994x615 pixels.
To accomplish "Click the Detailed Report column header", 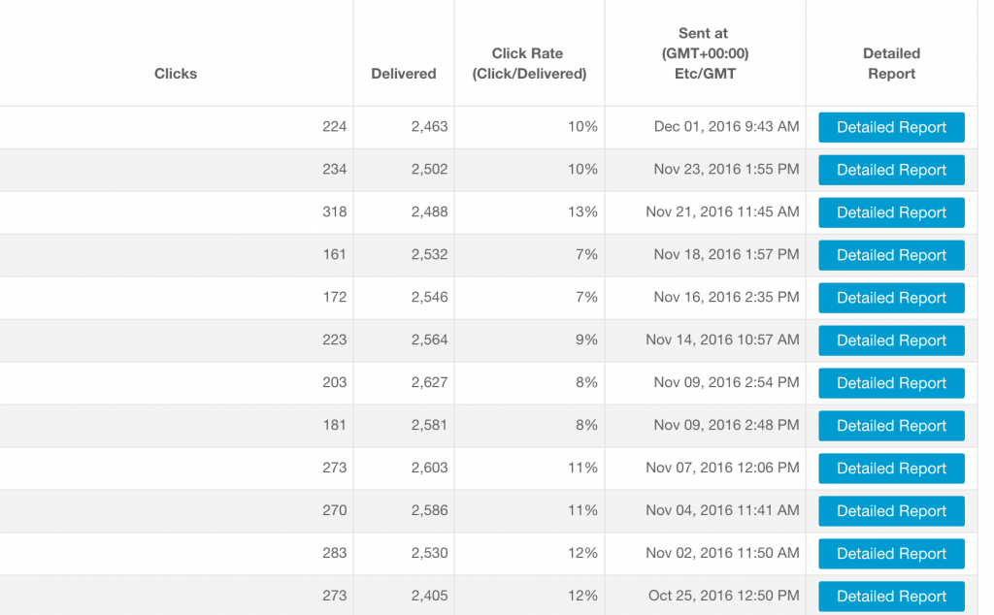I will [891, 63].
